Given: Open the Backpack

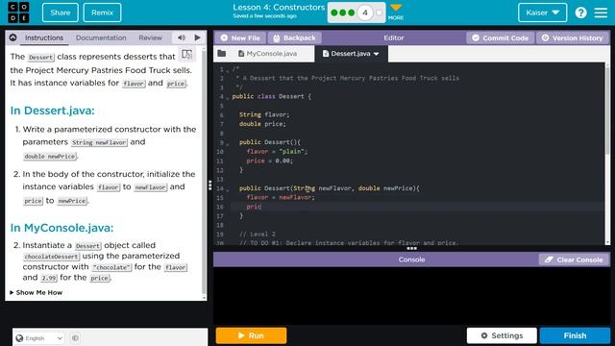Looking at the screenshot, I should 295,37.
